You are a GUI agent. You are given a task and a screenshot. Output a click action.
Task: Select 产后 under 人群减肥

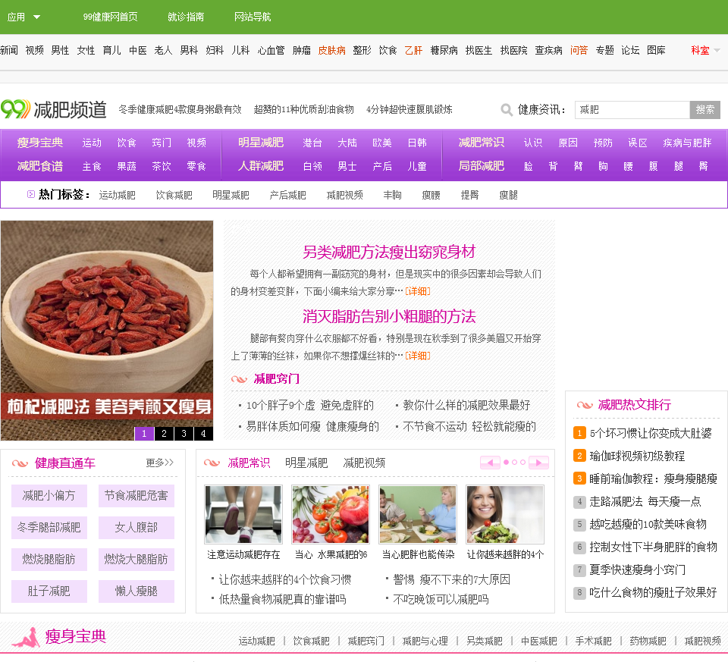381,166
